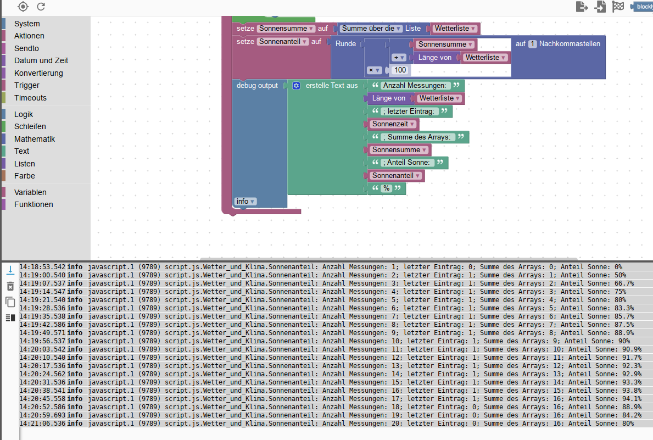Click the number field containing 100
The image size is (653, 440).
click(x=400, y=70)
